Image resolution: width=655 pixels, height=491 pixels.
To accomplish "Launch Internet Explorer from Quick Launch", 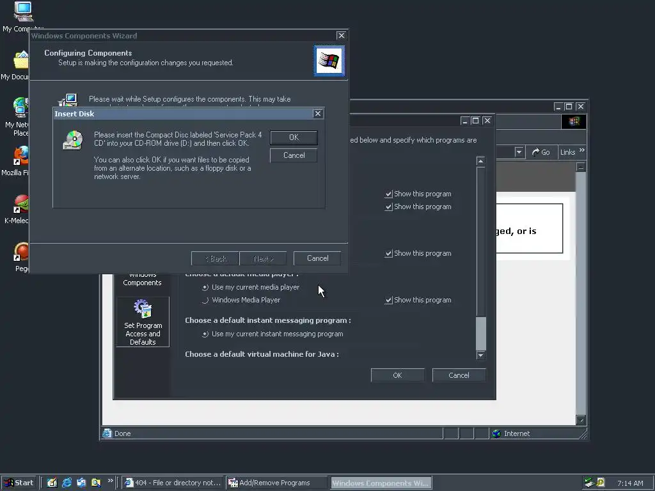I will 67,483.
